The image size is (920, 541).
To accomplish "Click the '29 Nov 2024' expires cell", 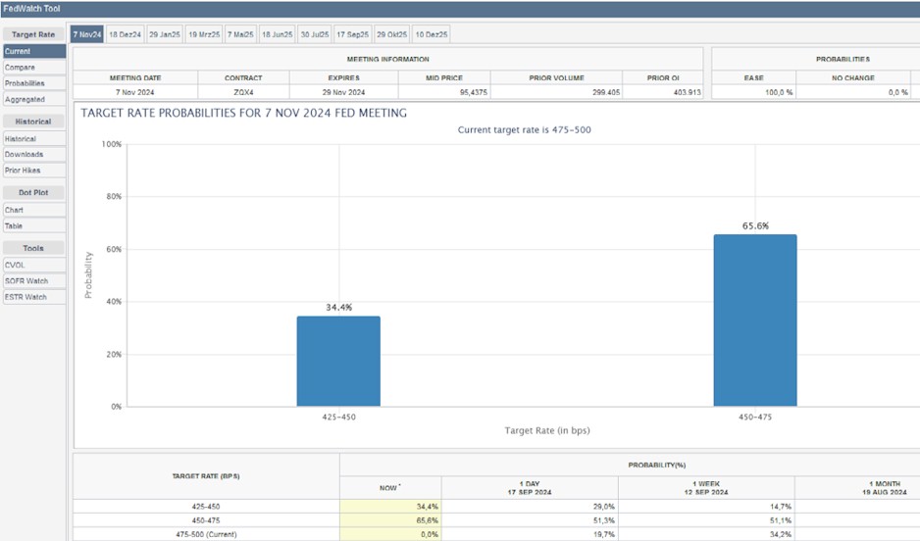I will 344,92.
